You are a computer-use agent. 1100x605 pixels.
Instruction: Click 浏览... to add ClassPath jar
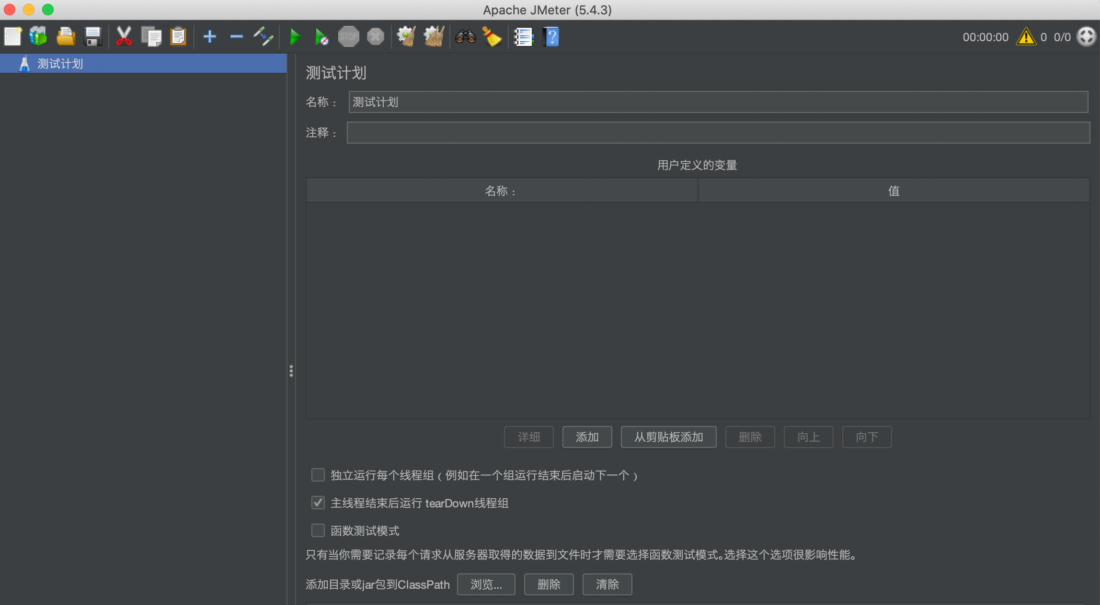486,584
